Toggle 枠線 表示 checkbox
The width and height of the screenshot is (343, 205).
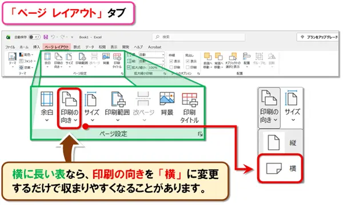point(171,61)
